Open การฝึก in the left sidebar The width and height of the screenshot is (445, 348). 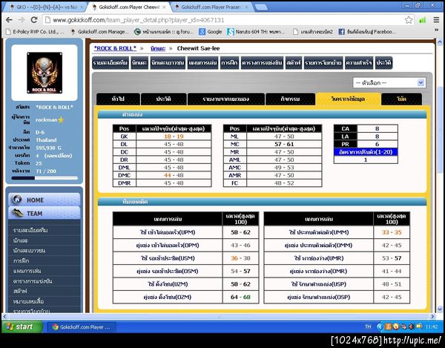(x=22, y=260)
